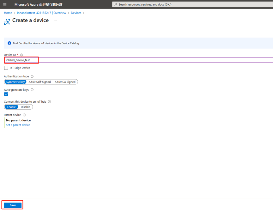Open the ellipsis more options menu
The width and height of the screenshot is (273, 211).
[x=56, y=20]
